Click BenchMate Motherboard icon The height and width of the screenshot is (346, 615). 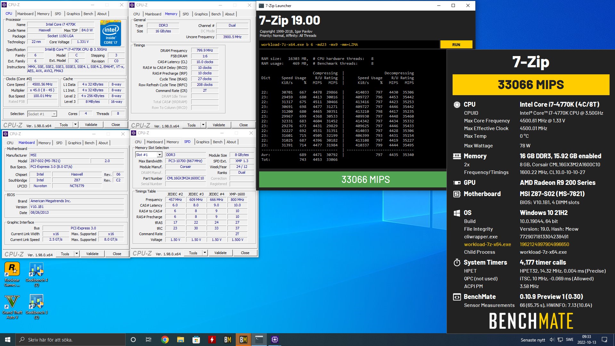457,194
